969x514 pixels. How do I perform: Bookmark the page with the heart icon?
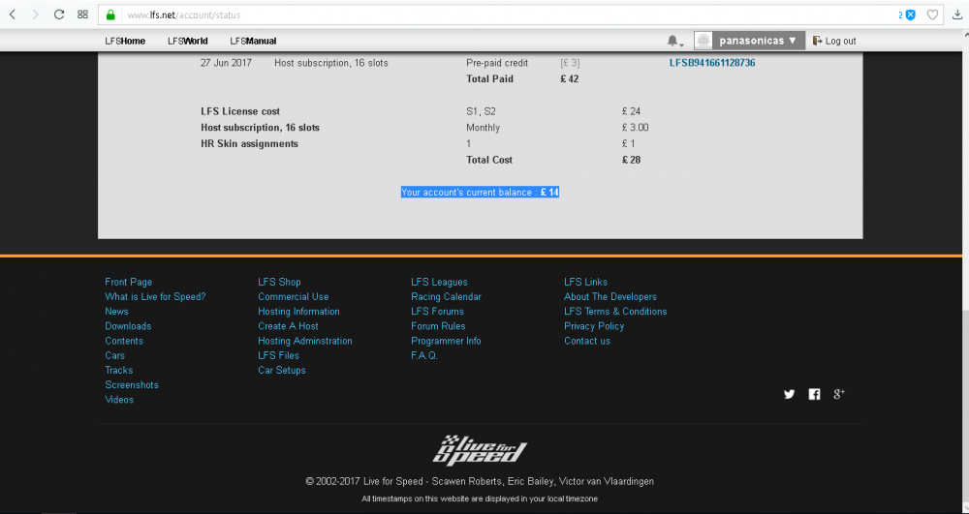click(932, 15)
